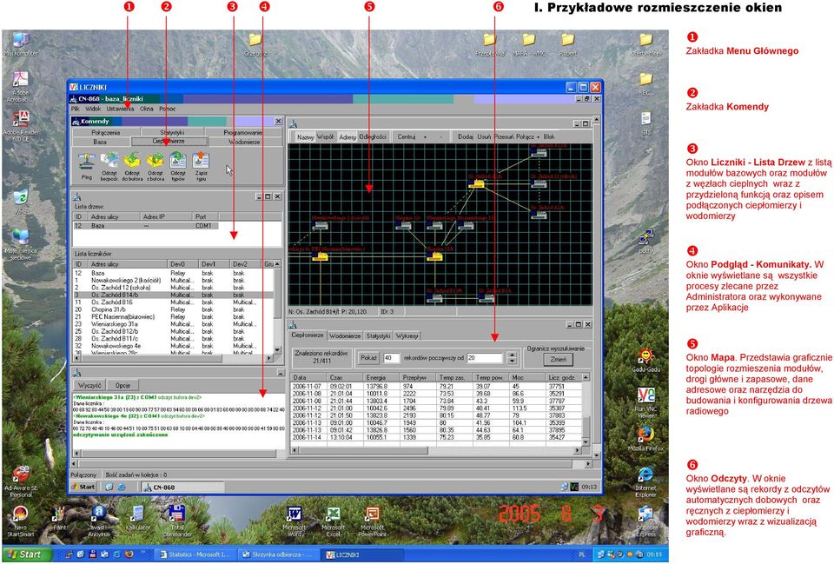Select the Baza tab in Komendy
This screenshot has width=834, height=564.
click(100, 142)
